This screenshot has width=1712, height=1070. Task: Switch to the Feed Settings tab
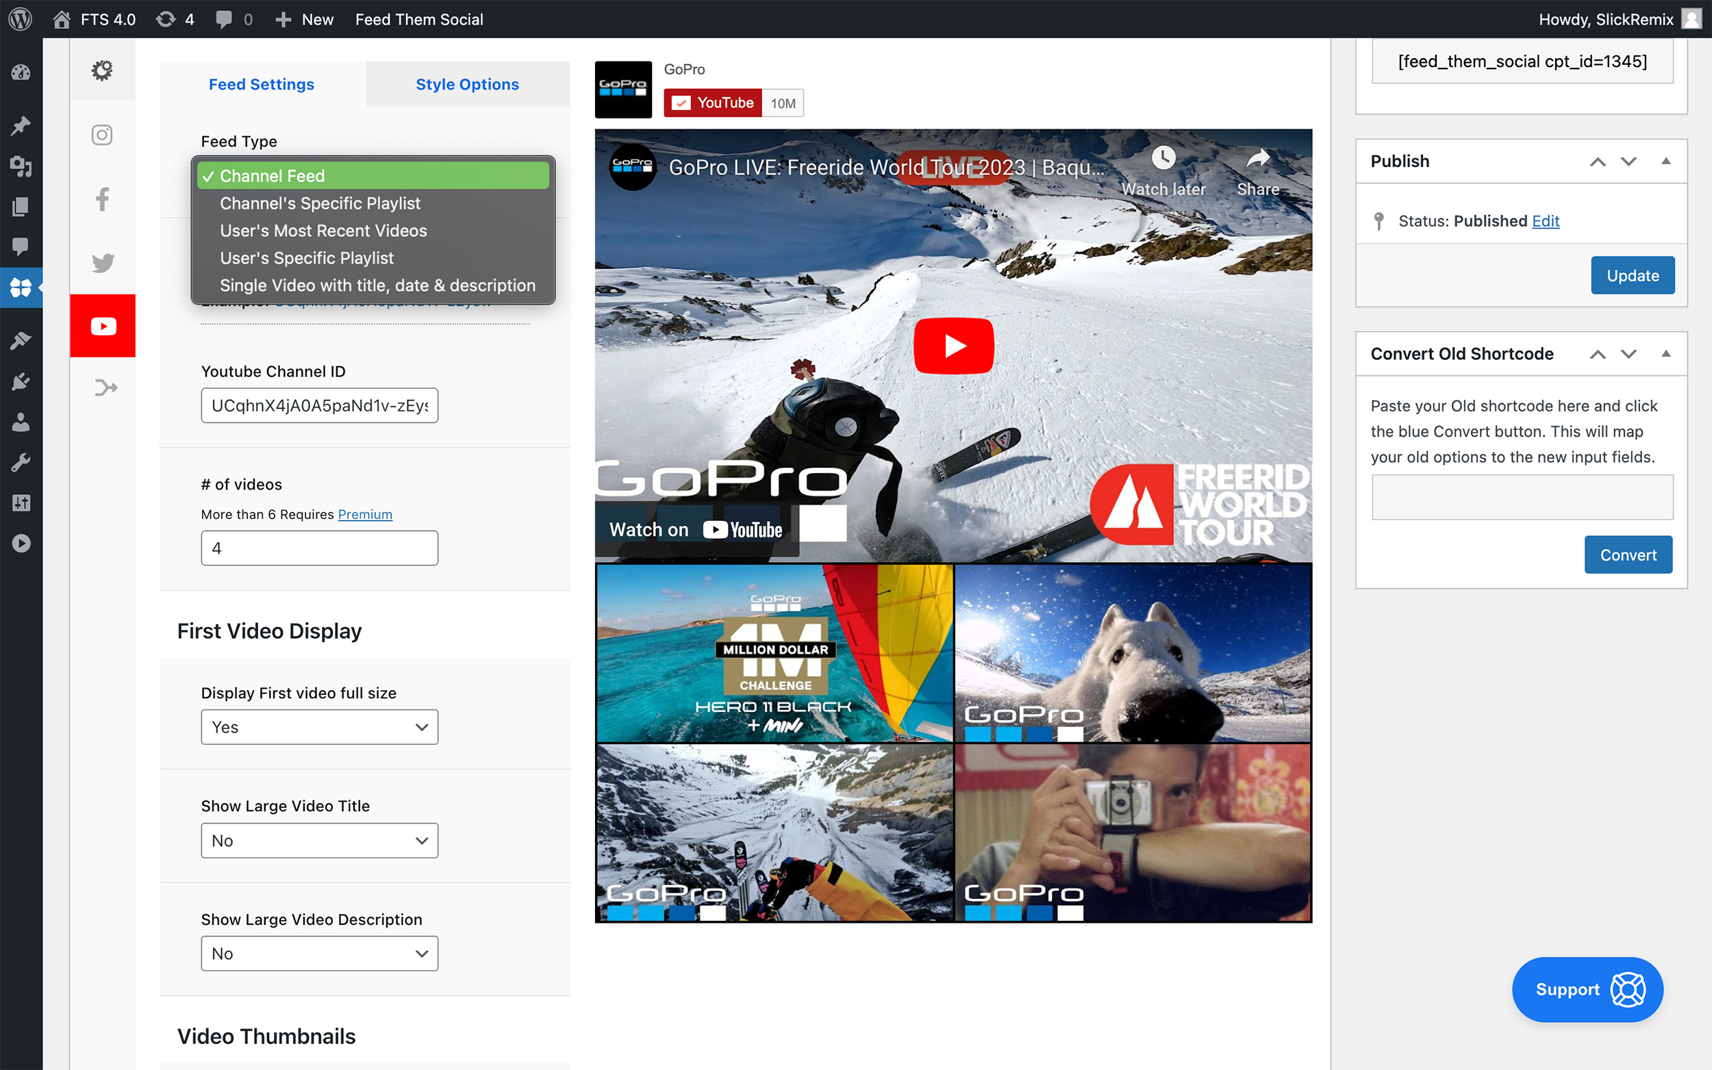click(262, 84)
